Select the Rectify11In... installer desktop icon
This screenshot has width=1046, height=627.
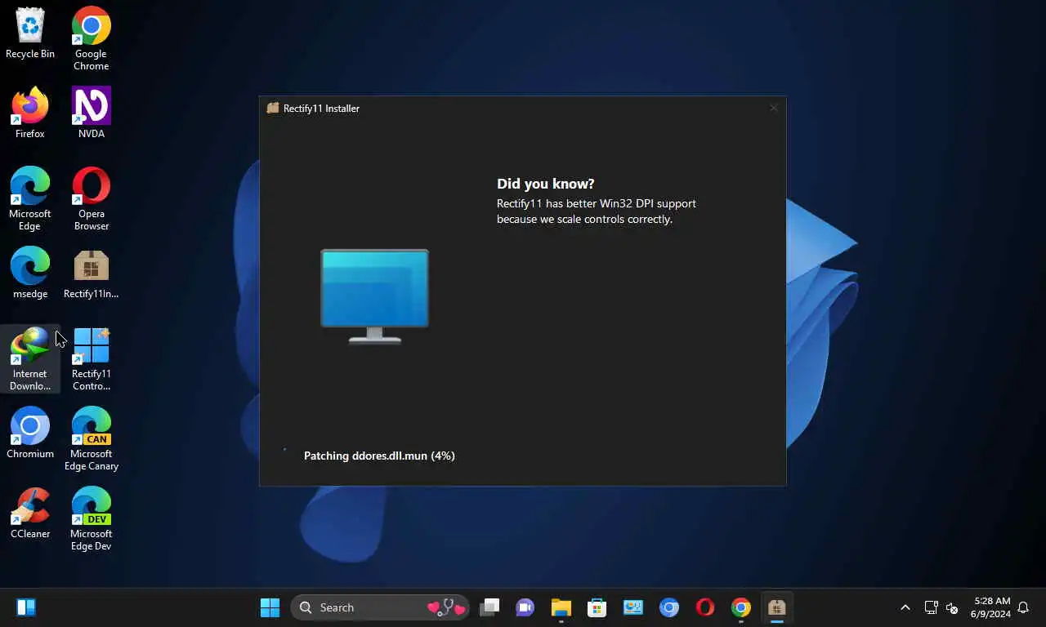click(x=92, y=273)
